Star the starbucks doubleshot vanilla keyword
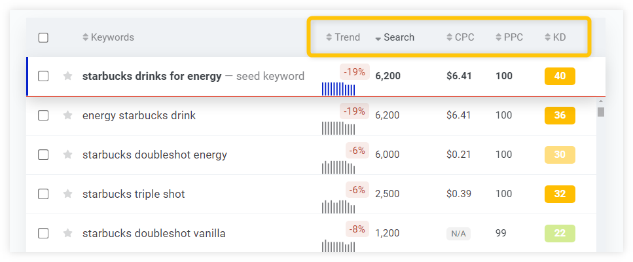The image size is (633, 262). (x=68, y=233)
